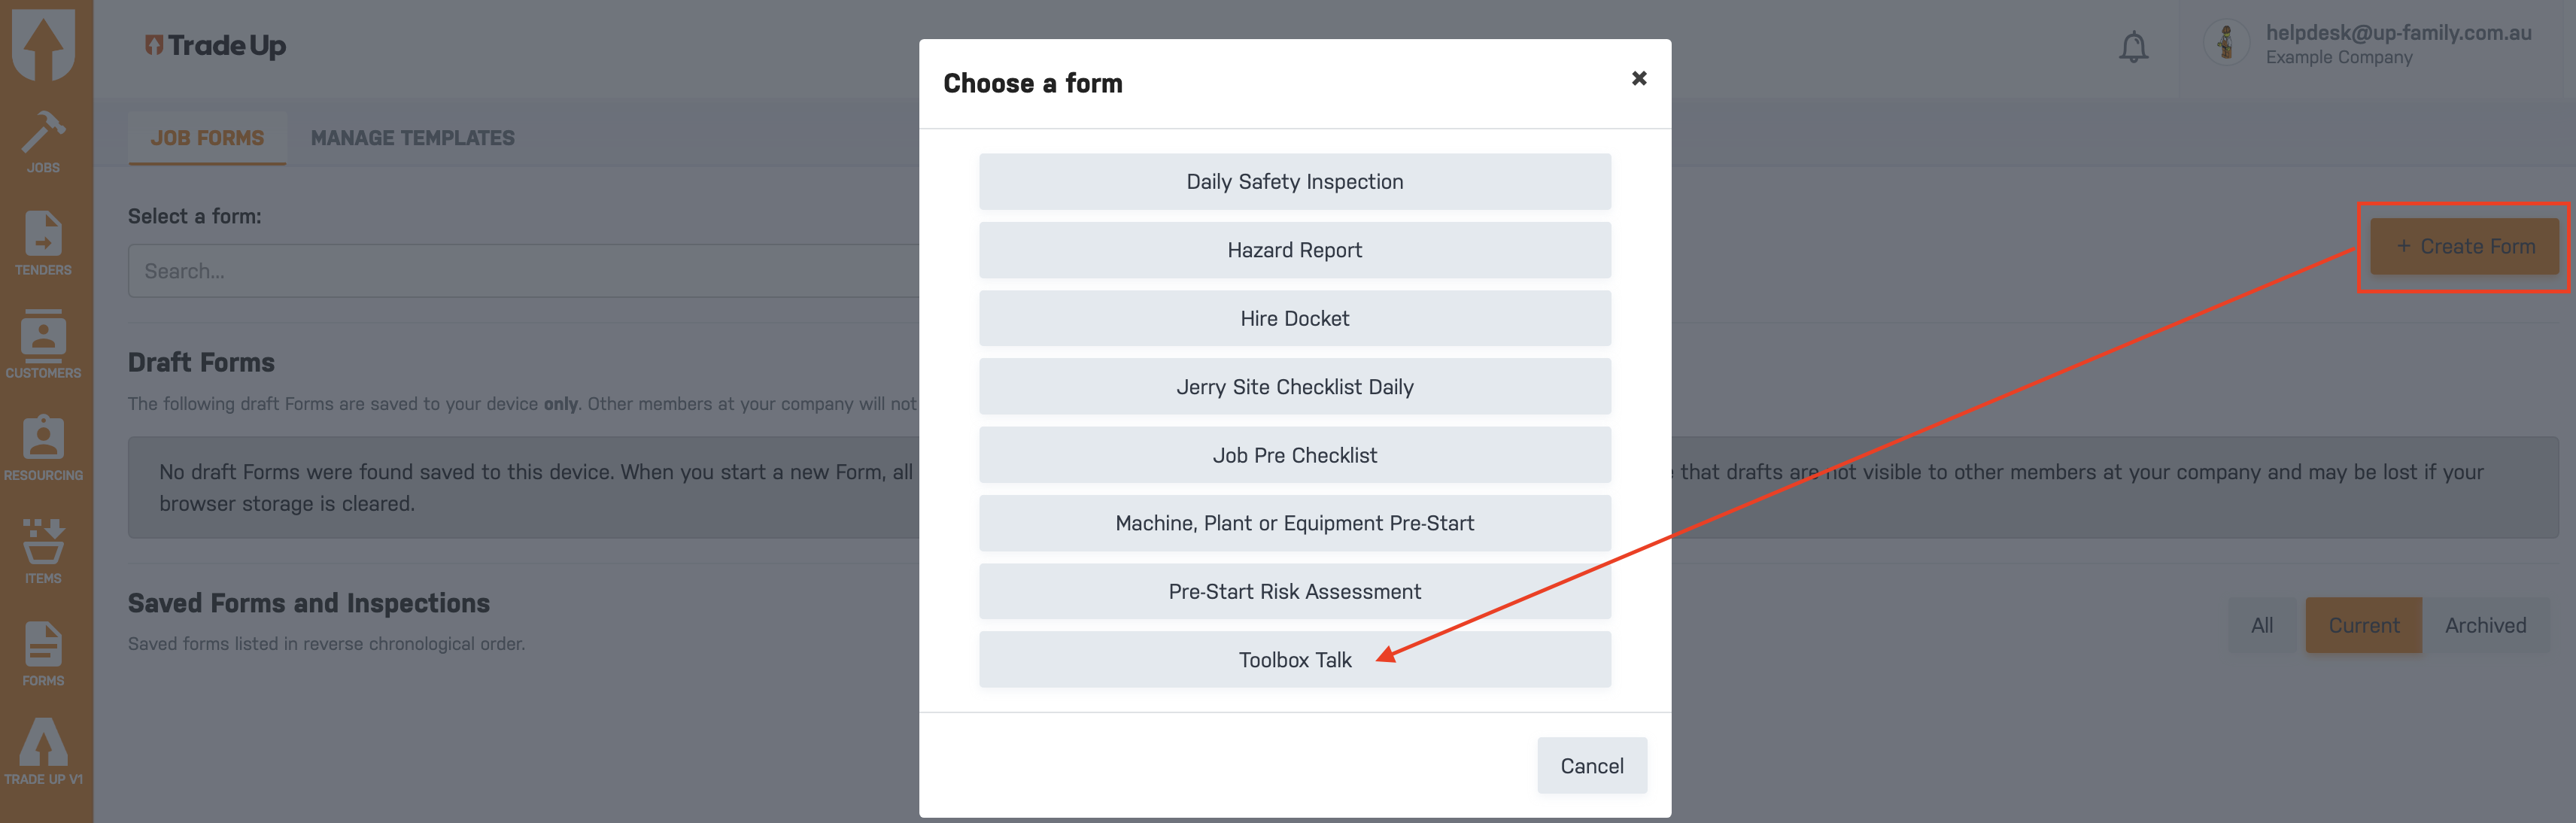This screenshot has height=823, width=2576.
Task: Open Tenders in the sidebar
Action: (x=43, y=243)
